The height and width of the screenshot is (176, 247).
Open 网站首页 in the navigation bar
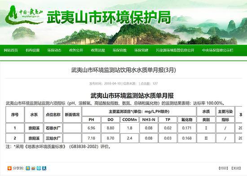click(11, 50)
